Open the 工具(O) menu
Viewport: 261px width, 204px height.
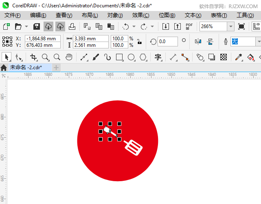click(x=246, y=15)
